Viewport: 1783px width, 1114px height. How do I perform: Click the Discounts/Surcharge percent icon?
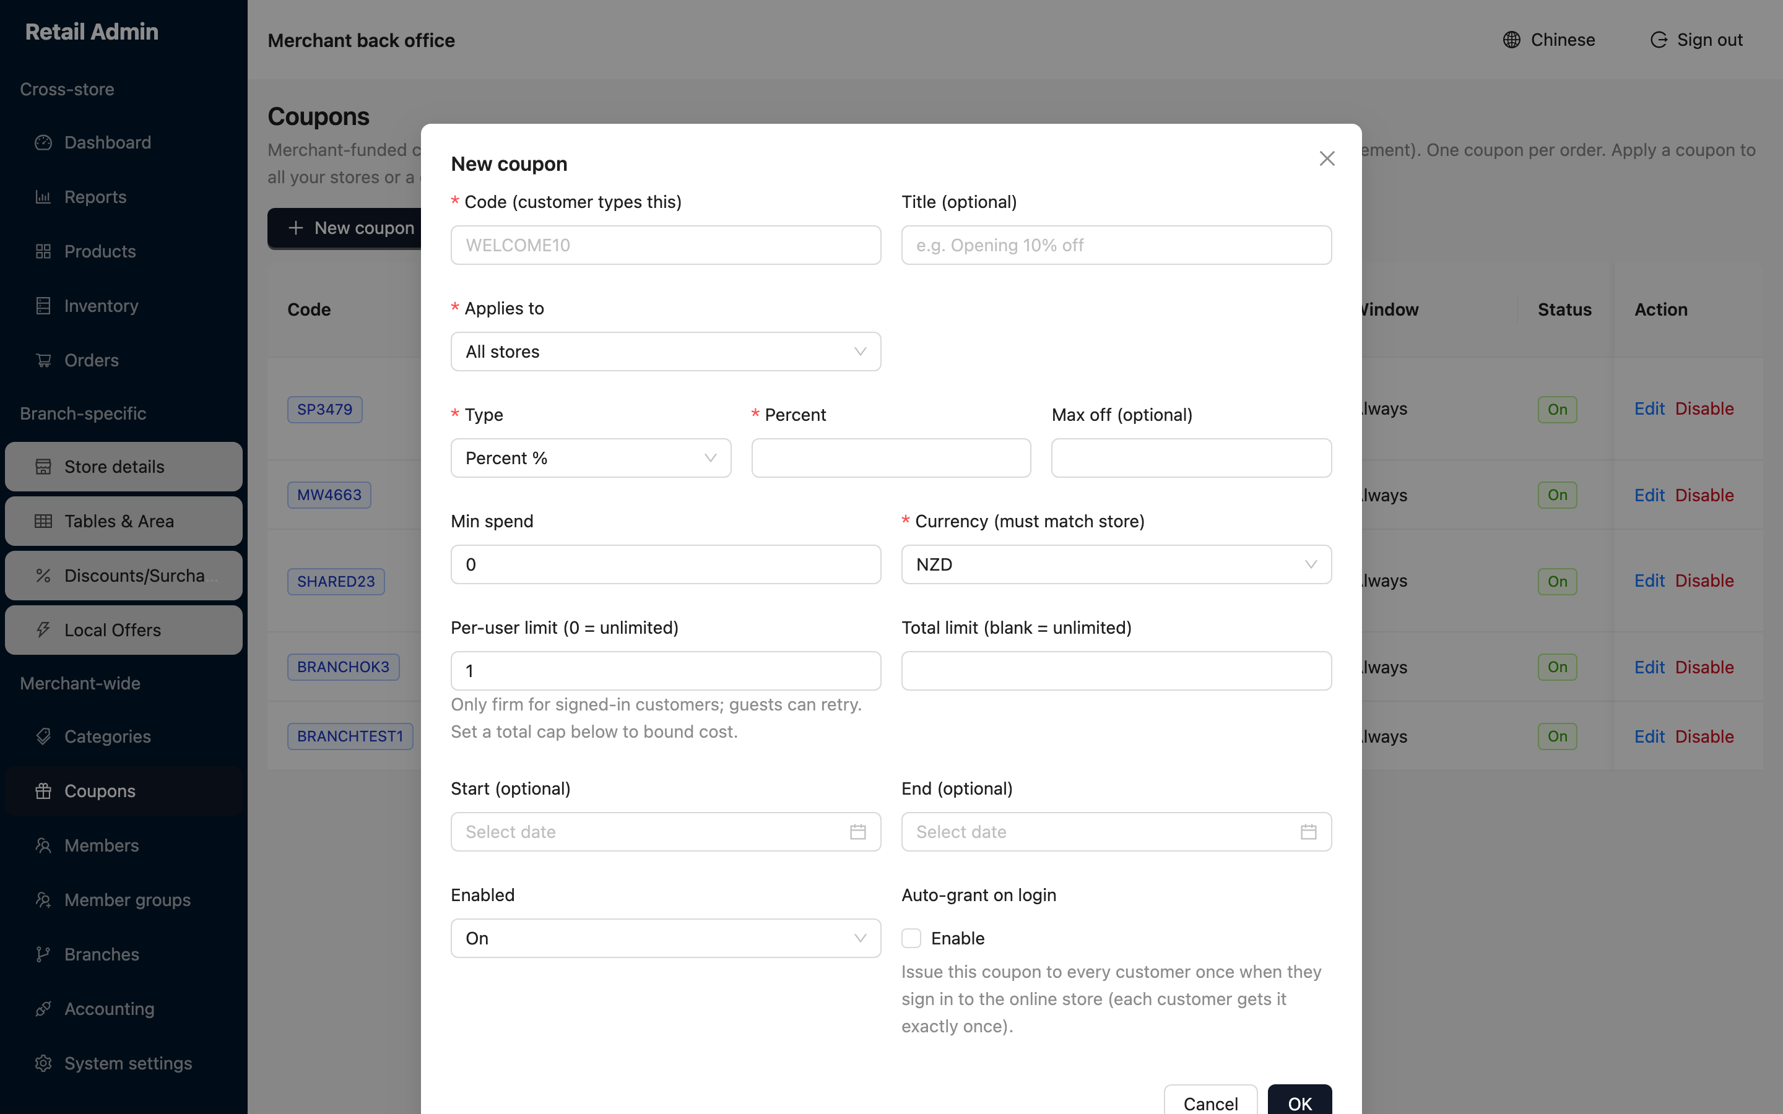click(43, 576)
